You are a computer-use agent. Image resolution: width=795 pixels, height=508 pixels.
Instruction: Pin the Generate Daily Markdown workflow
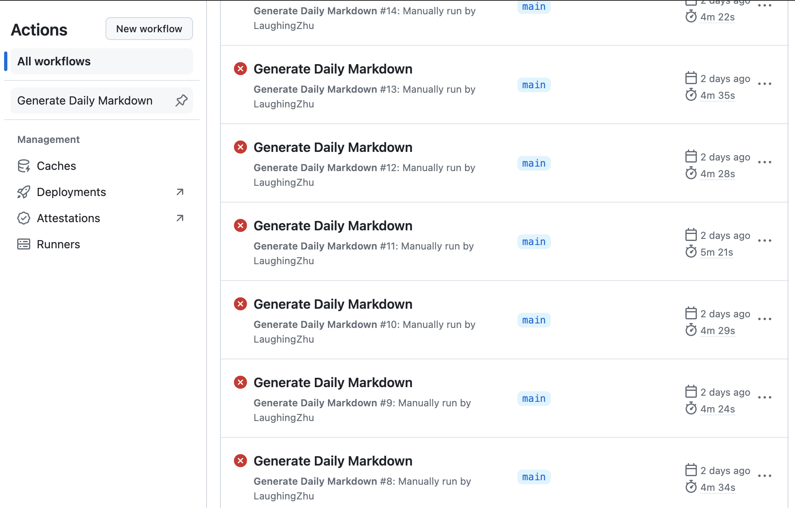(182, 100)
